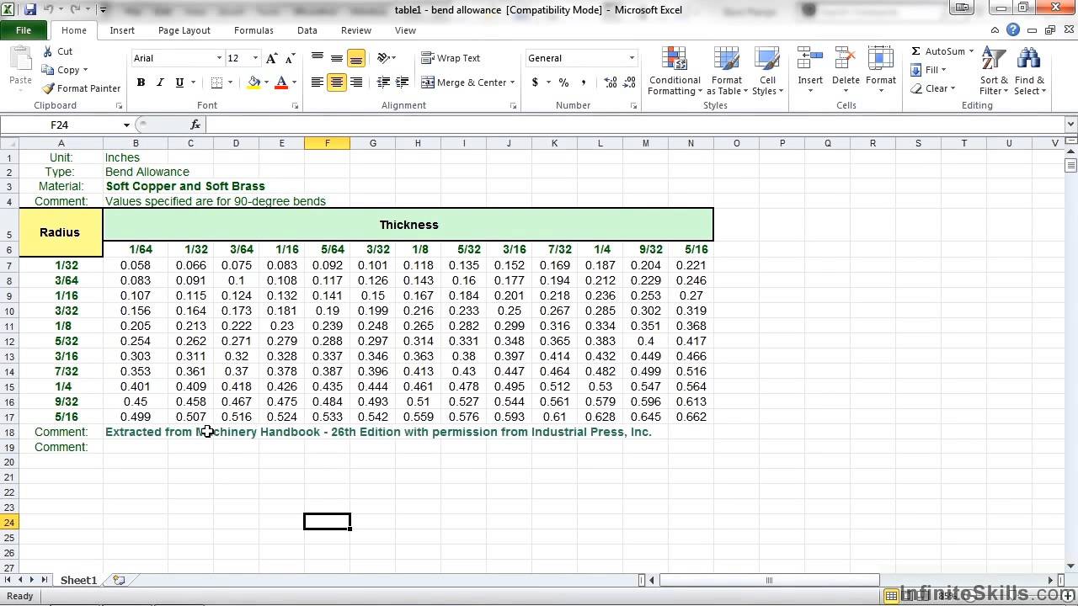Apply Comma Style format
Image resolution: width=1078 pixels, height=606 pixels.
click(584, 82)
